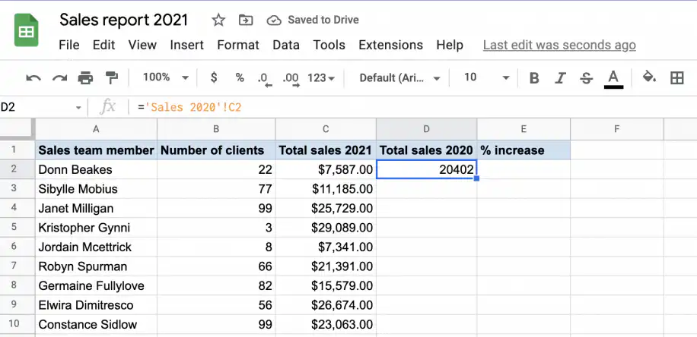The width and height of the screenshot is (697, 337).
Task: Increase decimal places
Action: click(291, 80)
